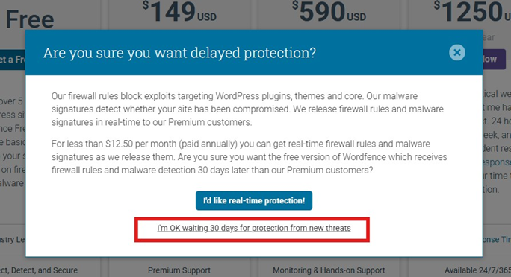Select the OK waiting 30 days link

click(253, 228)
